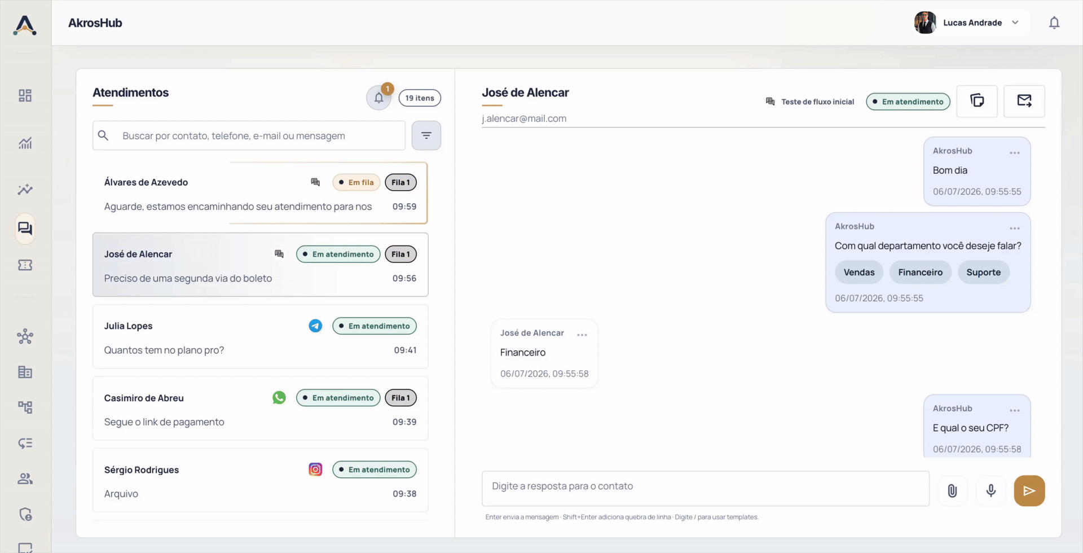Choose the Suporte quick reply

[984, 272]
